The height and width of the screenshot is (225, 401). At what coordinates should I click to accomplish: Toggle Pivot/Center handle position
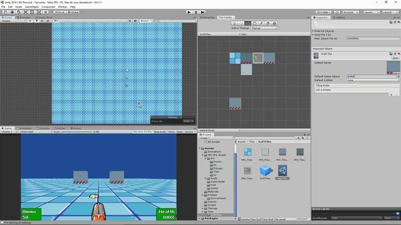pyautogui.click(x=60, y=12)
